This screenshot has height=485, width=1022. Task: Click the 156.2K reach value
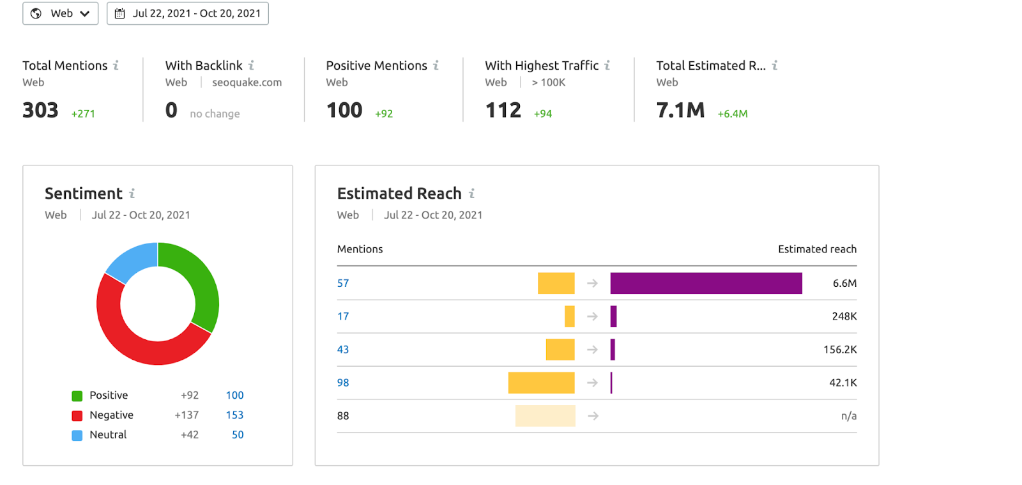(x=840, y=350)
